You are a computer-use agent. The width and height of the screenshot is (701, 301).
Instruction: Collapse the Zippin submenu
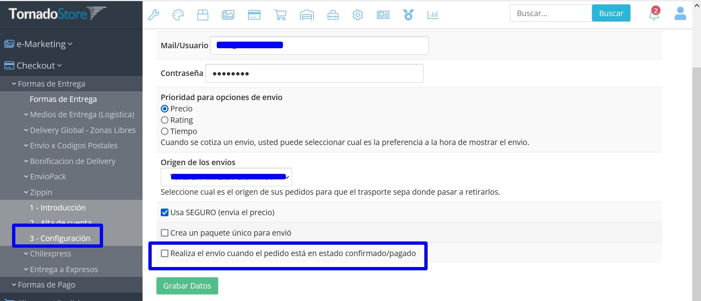point(38,193)
